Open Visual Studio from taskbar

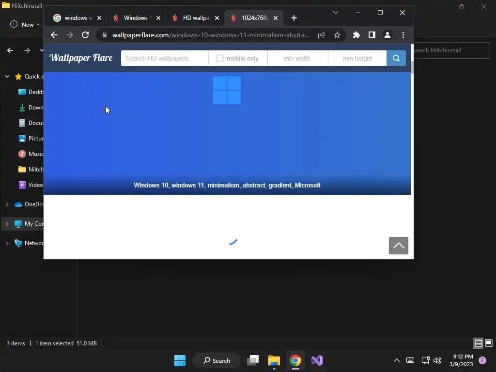click(317, 360)
